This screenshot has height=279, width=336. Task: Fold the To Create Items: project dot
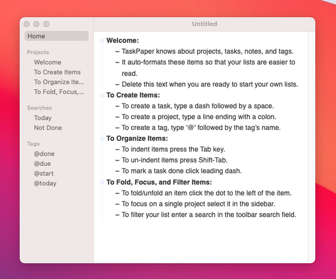pos(102,95)
